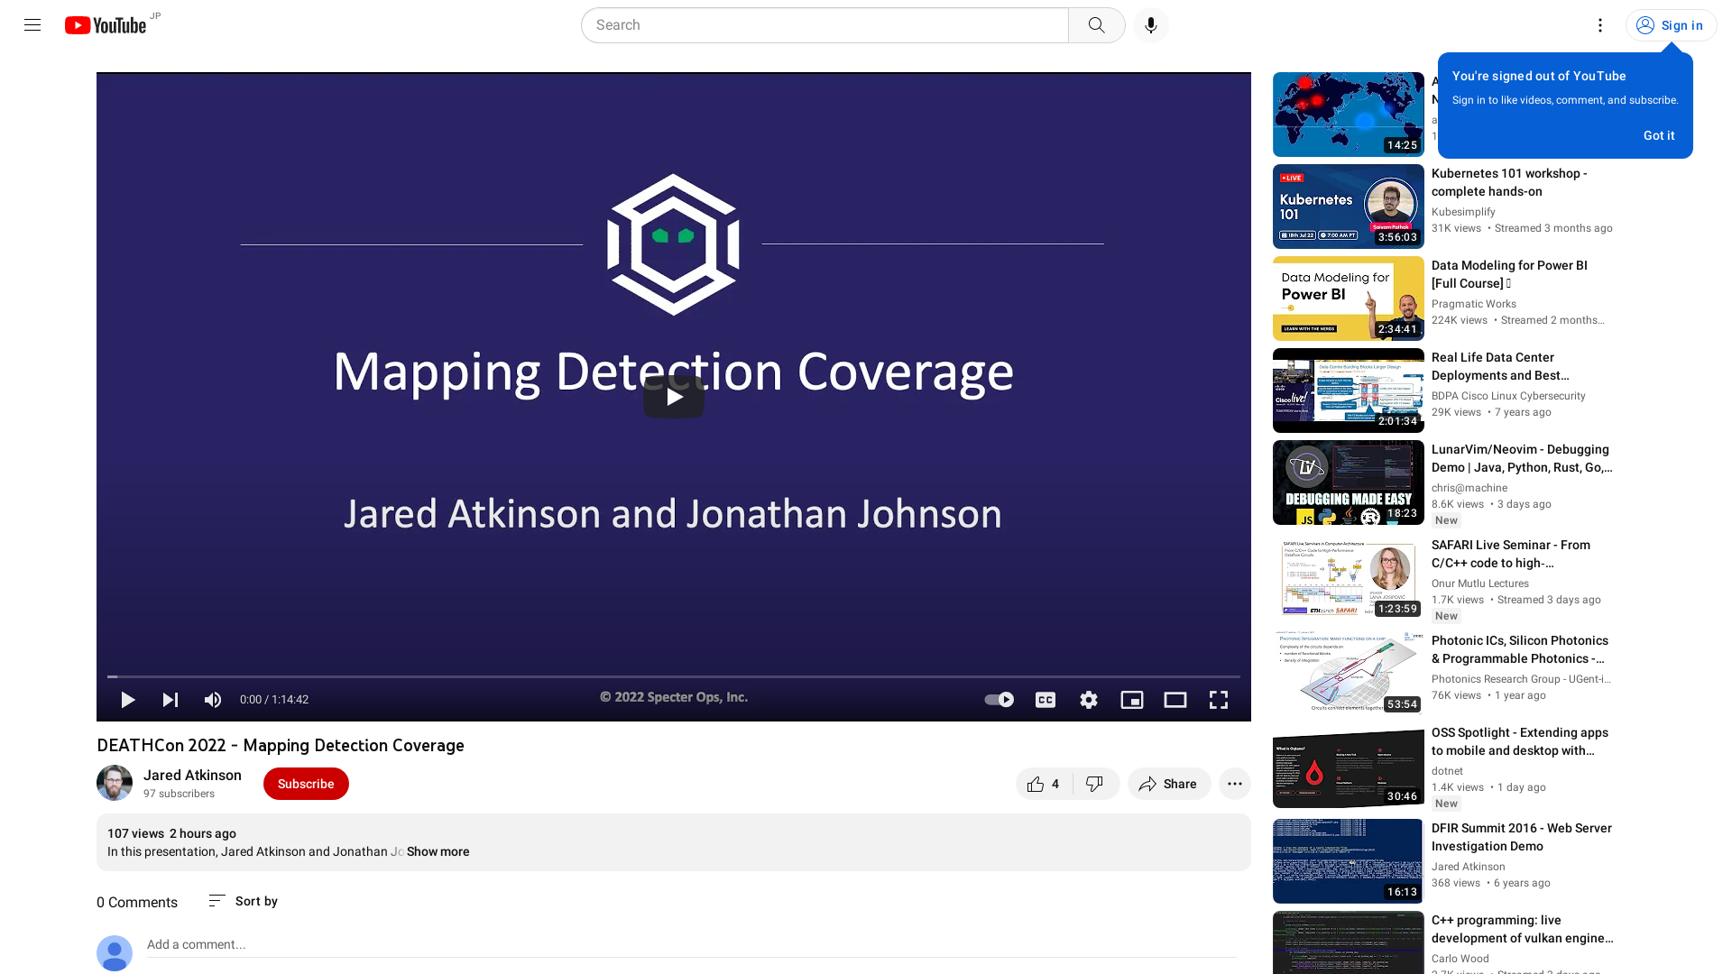
Task: Seek using the video progress bar
Action: 674,676
